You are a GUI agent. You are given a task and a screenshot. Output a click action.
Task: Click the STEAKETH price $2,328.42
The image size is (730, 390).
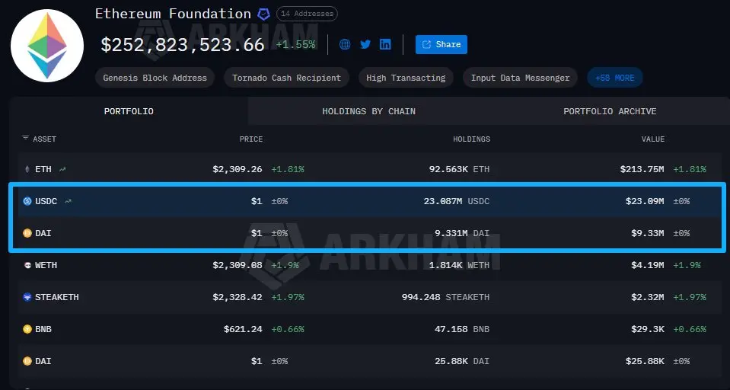click(237, 297)
